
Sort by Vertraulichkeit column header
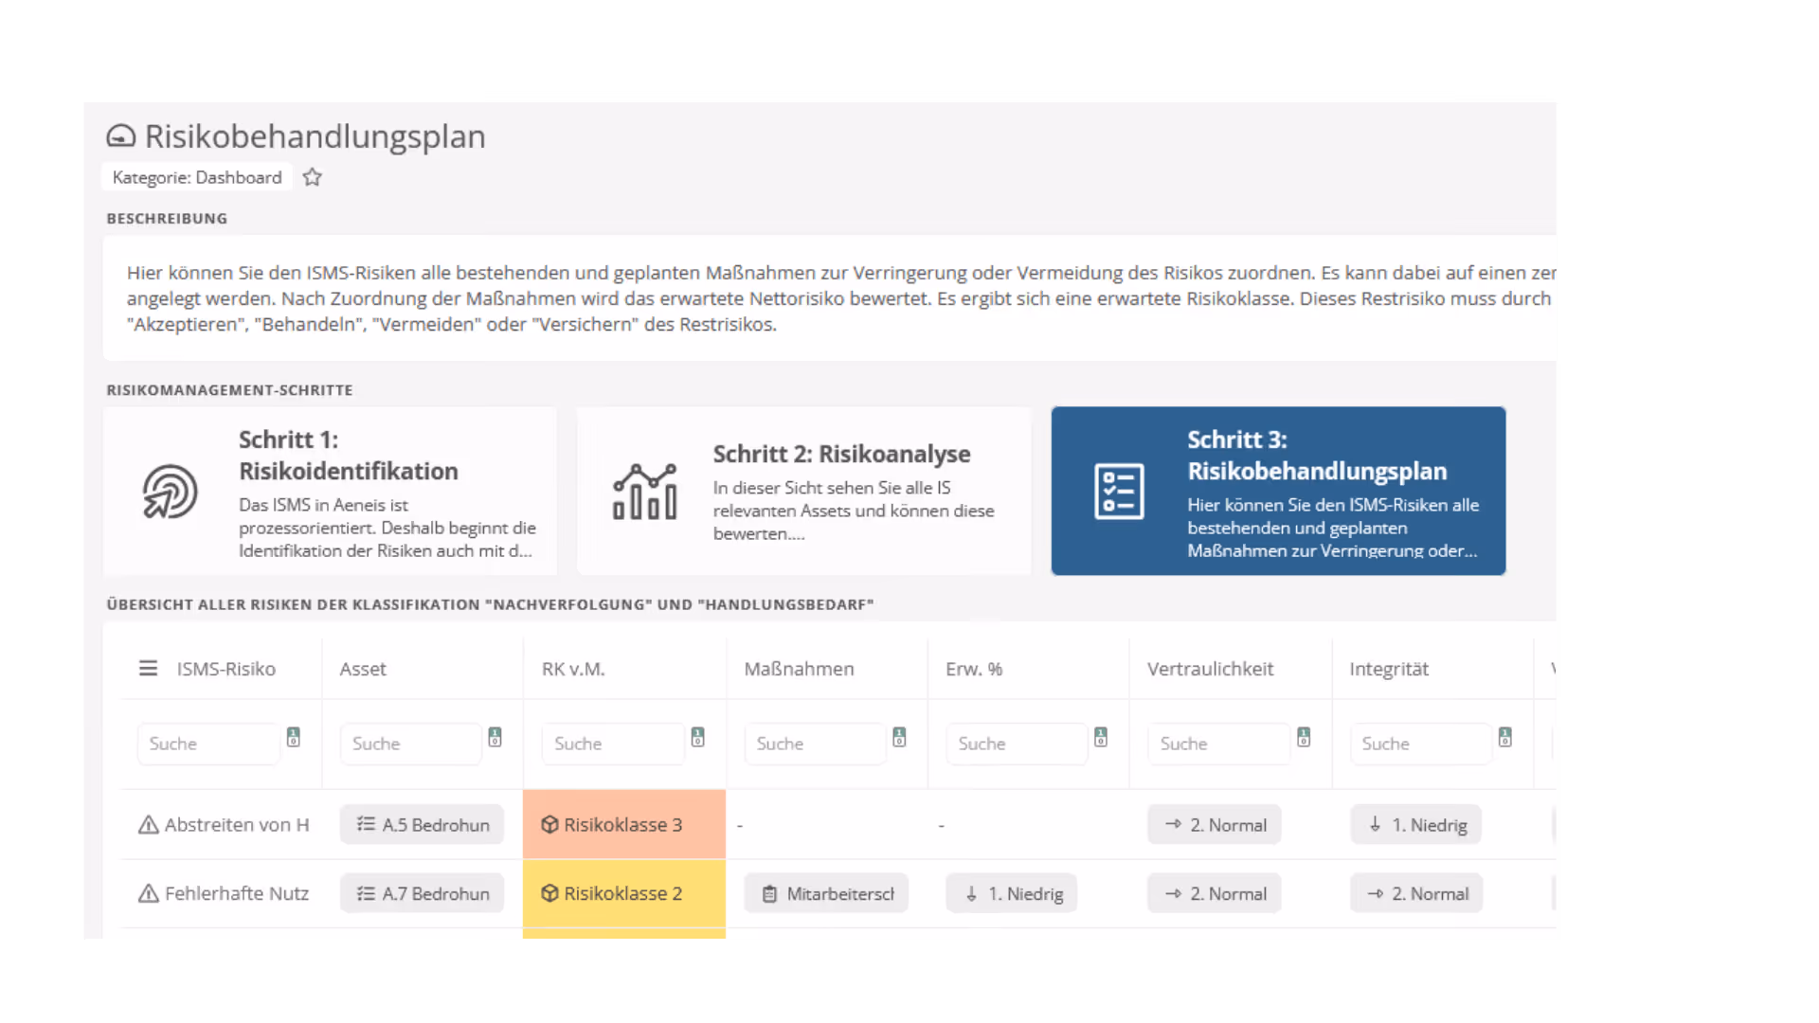coord(1210,669)
